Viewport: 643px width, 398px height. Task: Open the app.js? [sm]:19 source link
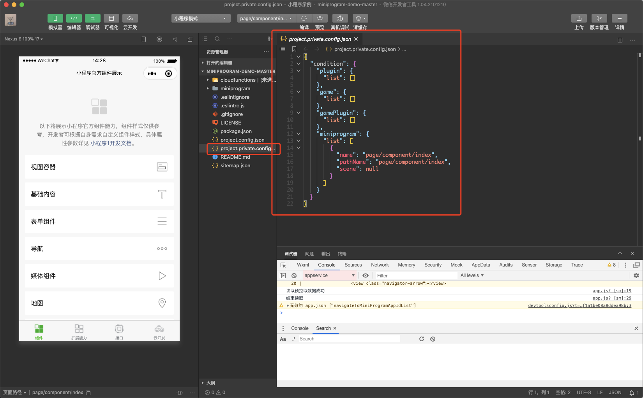point(612,291)
